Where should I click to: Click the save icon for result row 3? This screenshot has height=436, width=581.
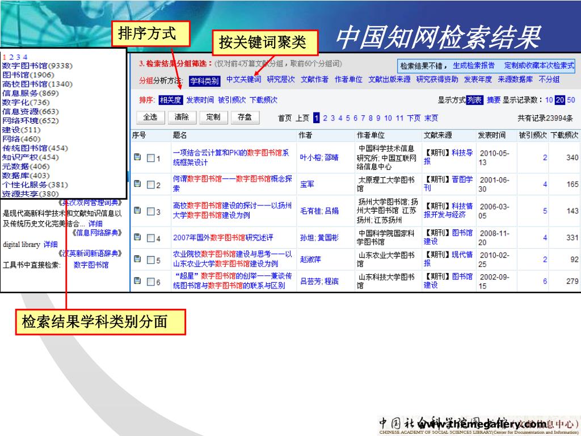(137, 211)
